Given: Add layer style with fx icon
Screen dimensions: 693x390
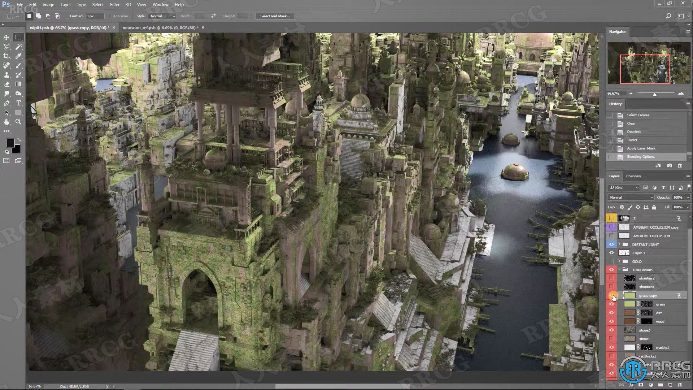Looking at the screenshot, I should (x=632, y=385).
